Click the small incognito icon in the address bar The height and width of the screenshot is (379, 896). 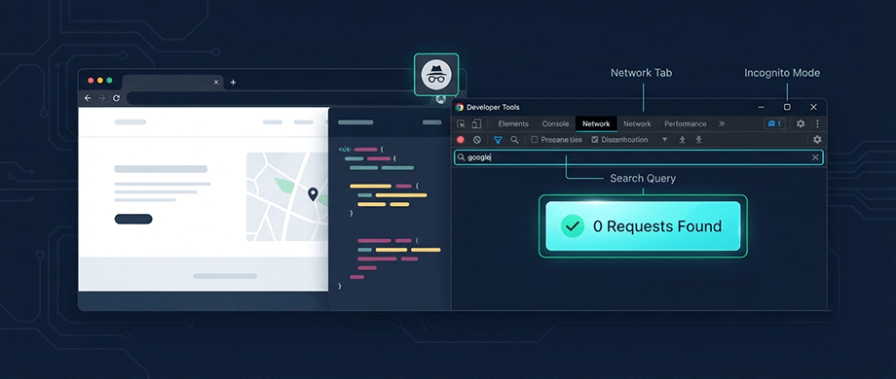pos(440,99)
